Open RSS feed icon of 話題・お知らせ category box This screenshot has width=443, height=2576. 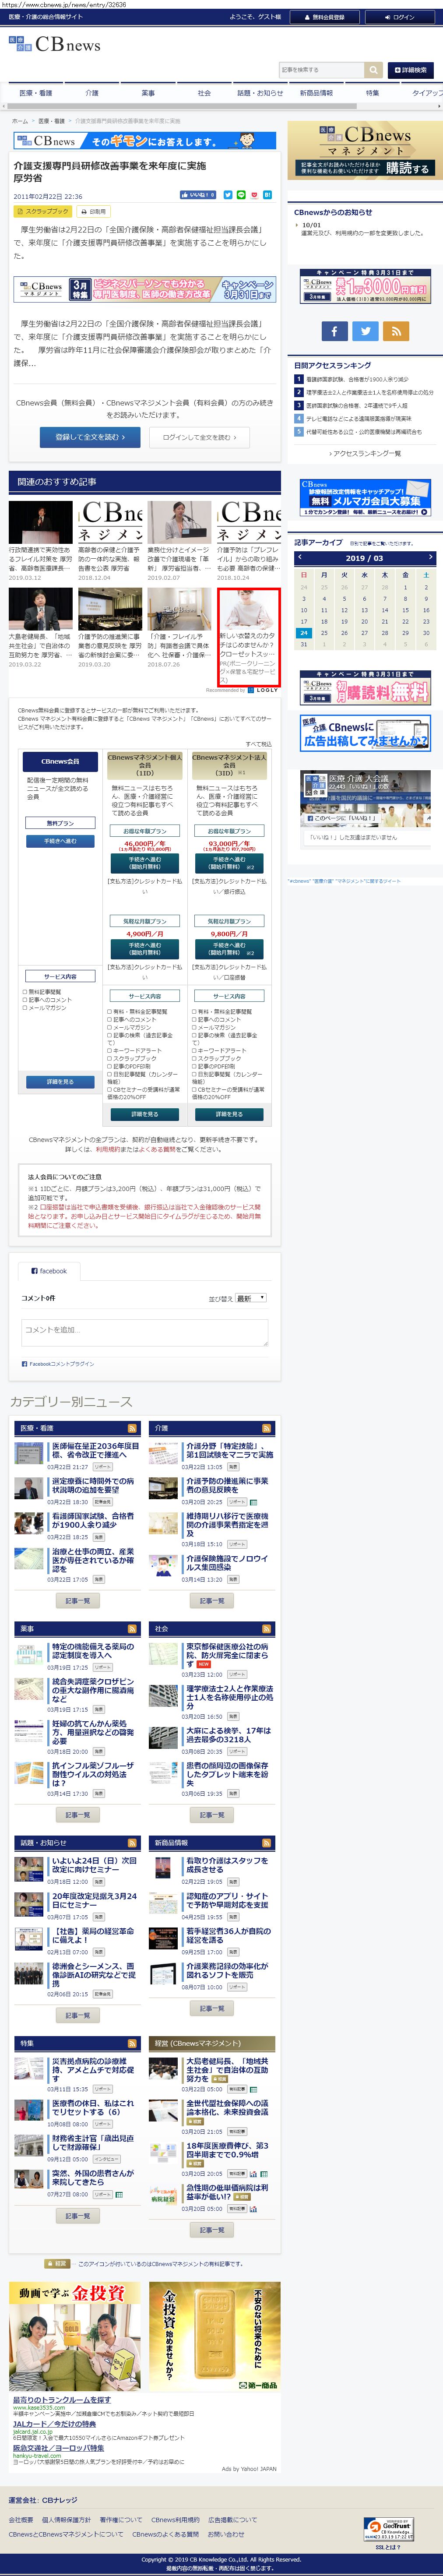(132, 1843)
